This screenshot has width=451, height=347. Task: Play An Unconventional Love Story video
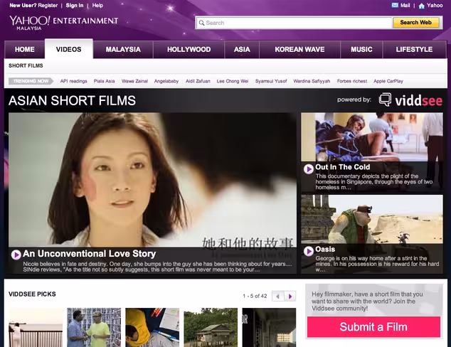(16, 255)
